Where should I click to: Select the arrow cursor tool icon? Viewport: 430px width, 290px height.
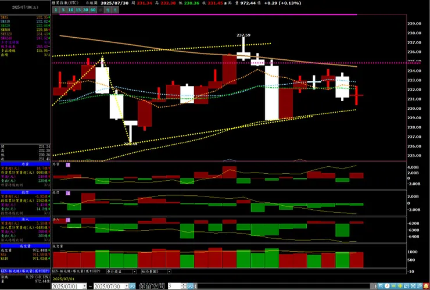381,286
